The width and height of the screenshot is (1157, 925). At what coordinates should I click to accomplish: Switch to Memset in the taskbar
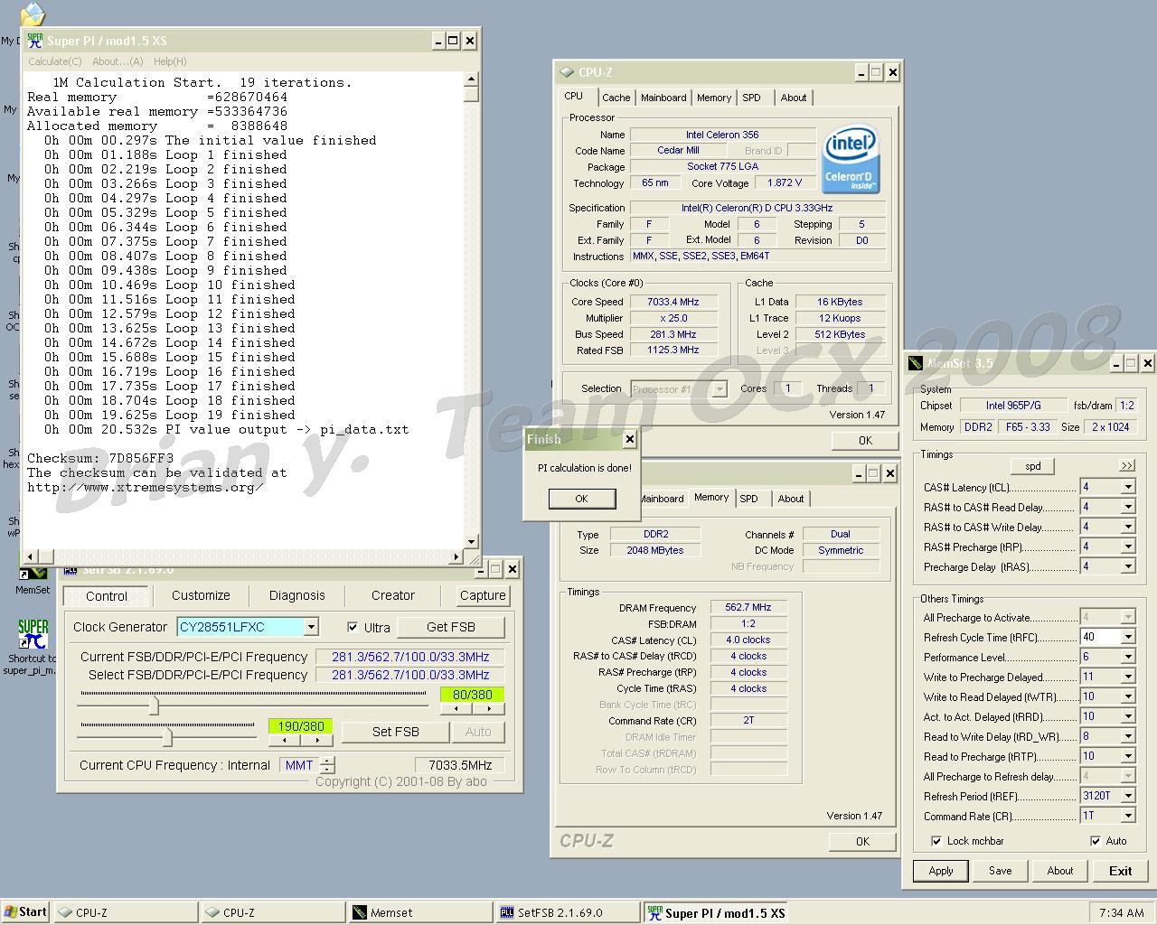421,912
